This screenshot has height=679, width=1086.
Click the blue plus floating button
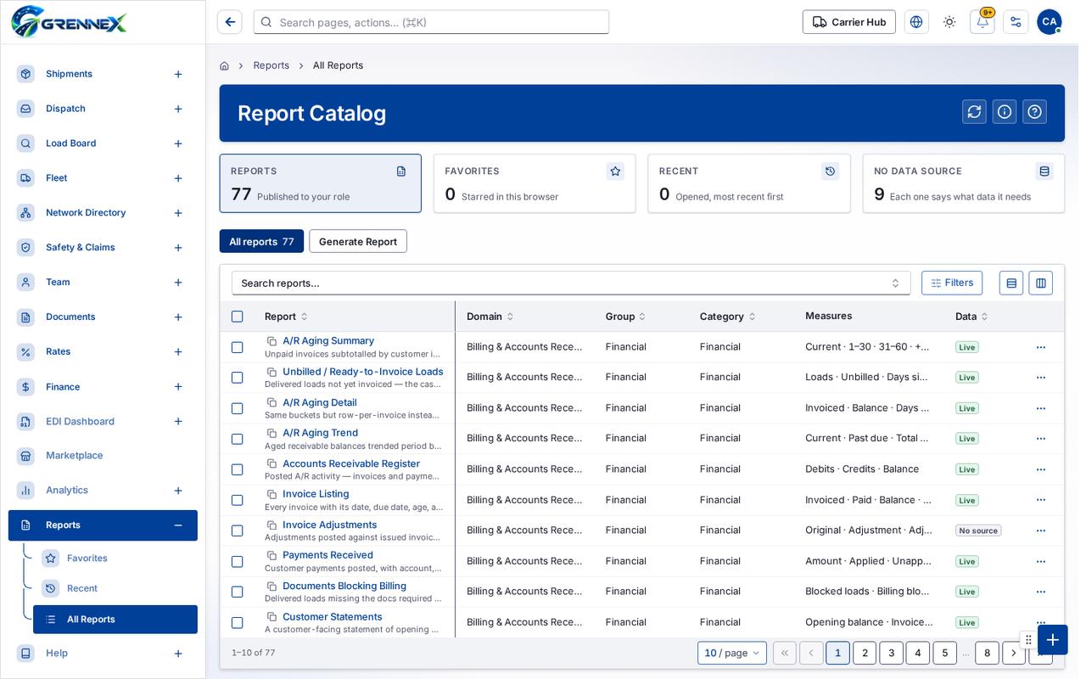1053,639
